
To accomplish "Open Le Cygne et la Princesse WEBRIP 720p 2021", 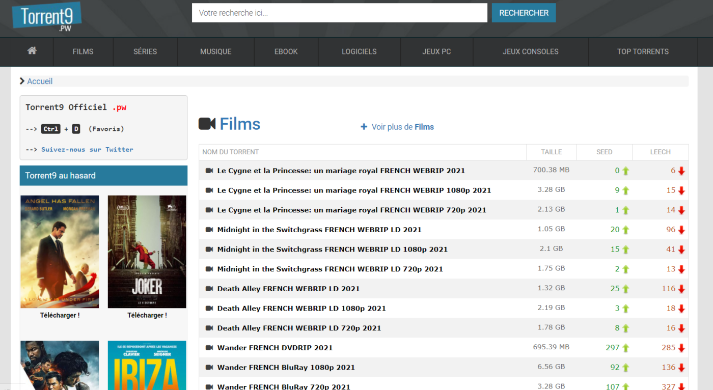I will [352, 210].
